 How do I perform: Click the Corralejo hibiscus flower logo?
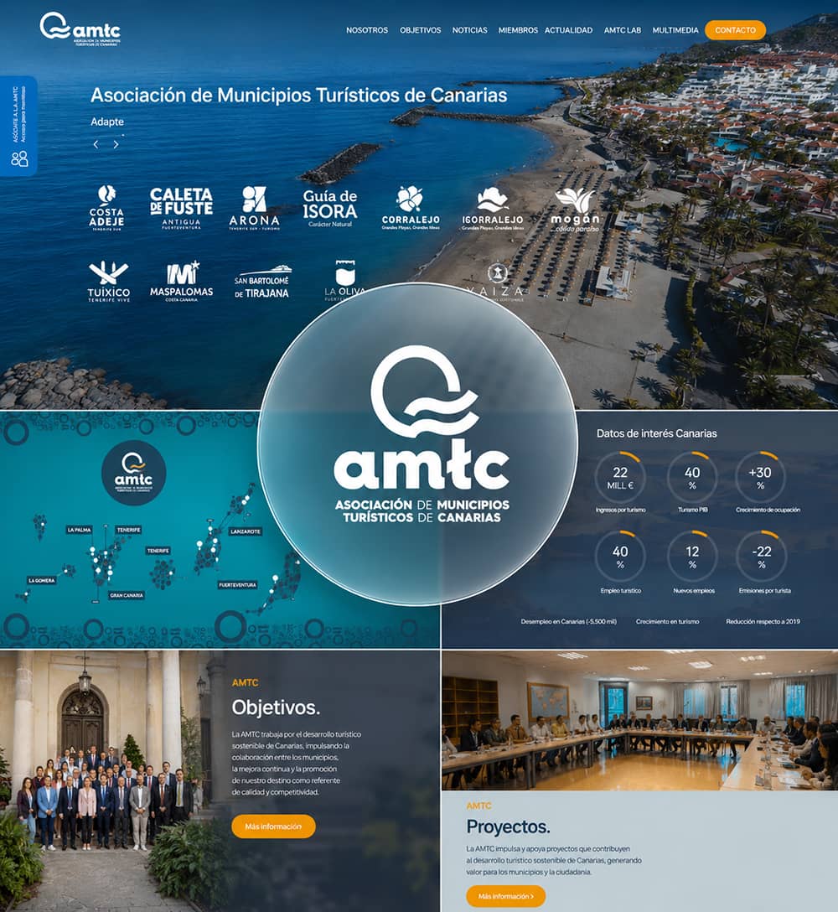click(x=411, y=208)
